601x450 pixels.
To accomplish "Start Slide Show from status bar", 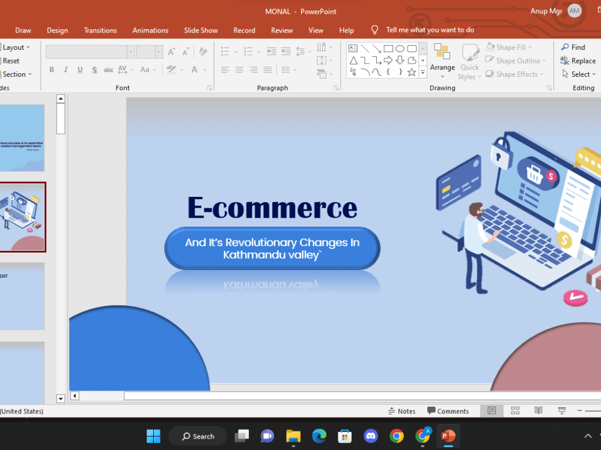I will click(x=562, y=410).
